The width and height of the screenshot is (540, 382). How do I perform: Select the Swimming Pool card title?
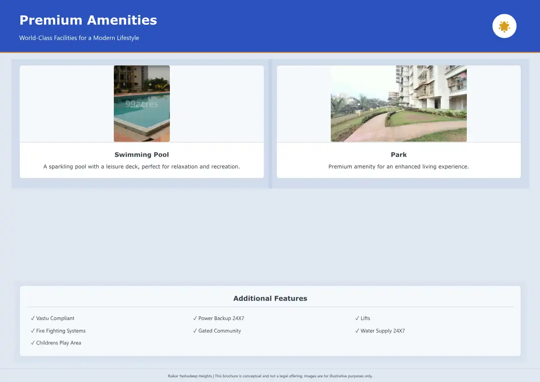142,155
